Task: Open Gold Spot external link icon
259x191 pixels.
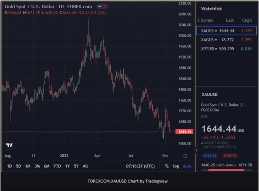Action: coord(242,105)
